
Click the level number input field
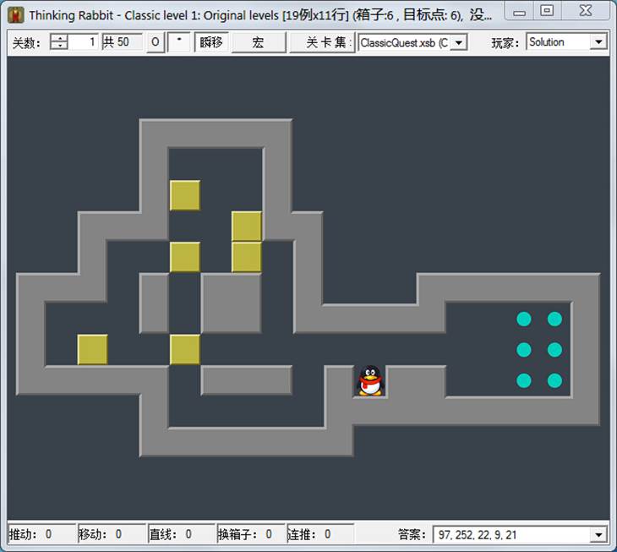84,42
